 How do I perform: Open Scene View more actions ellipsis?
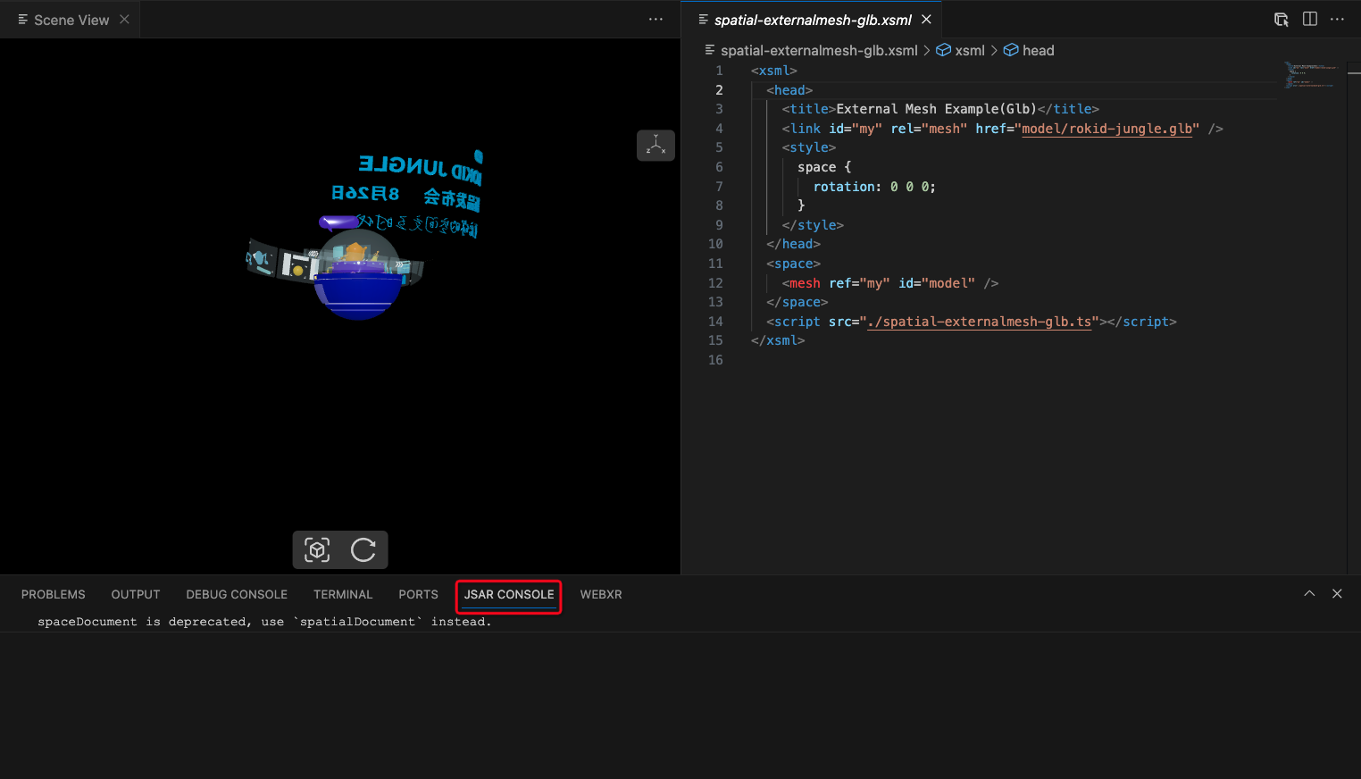[x=655, y=20]
